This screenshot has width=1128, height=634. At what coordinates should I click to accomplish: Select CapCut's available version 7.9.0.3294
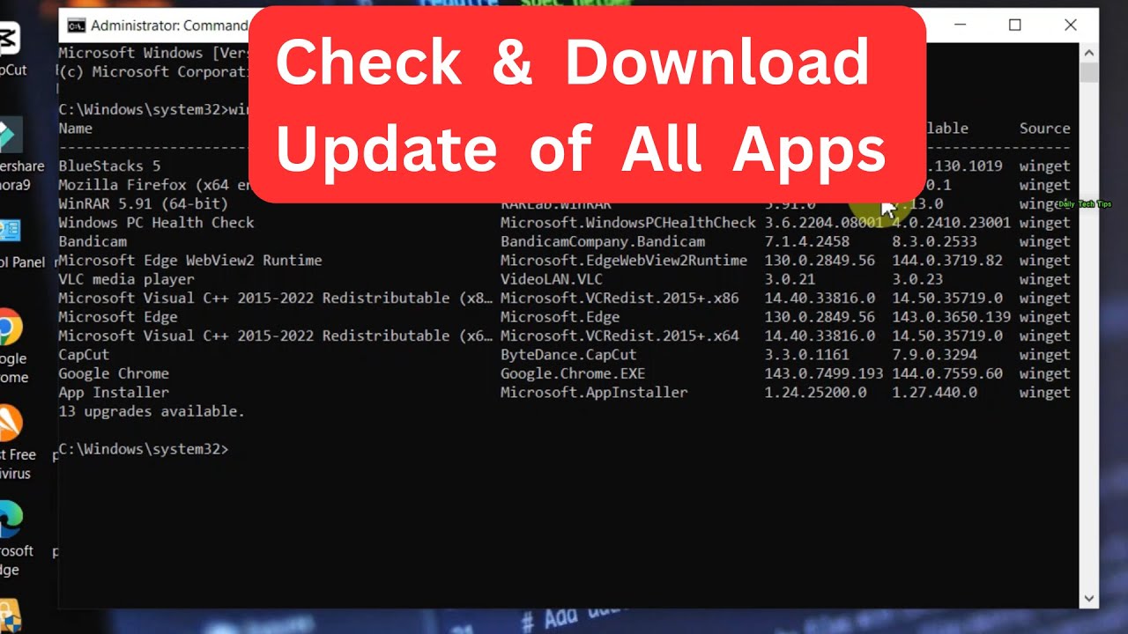pos(934,355)
